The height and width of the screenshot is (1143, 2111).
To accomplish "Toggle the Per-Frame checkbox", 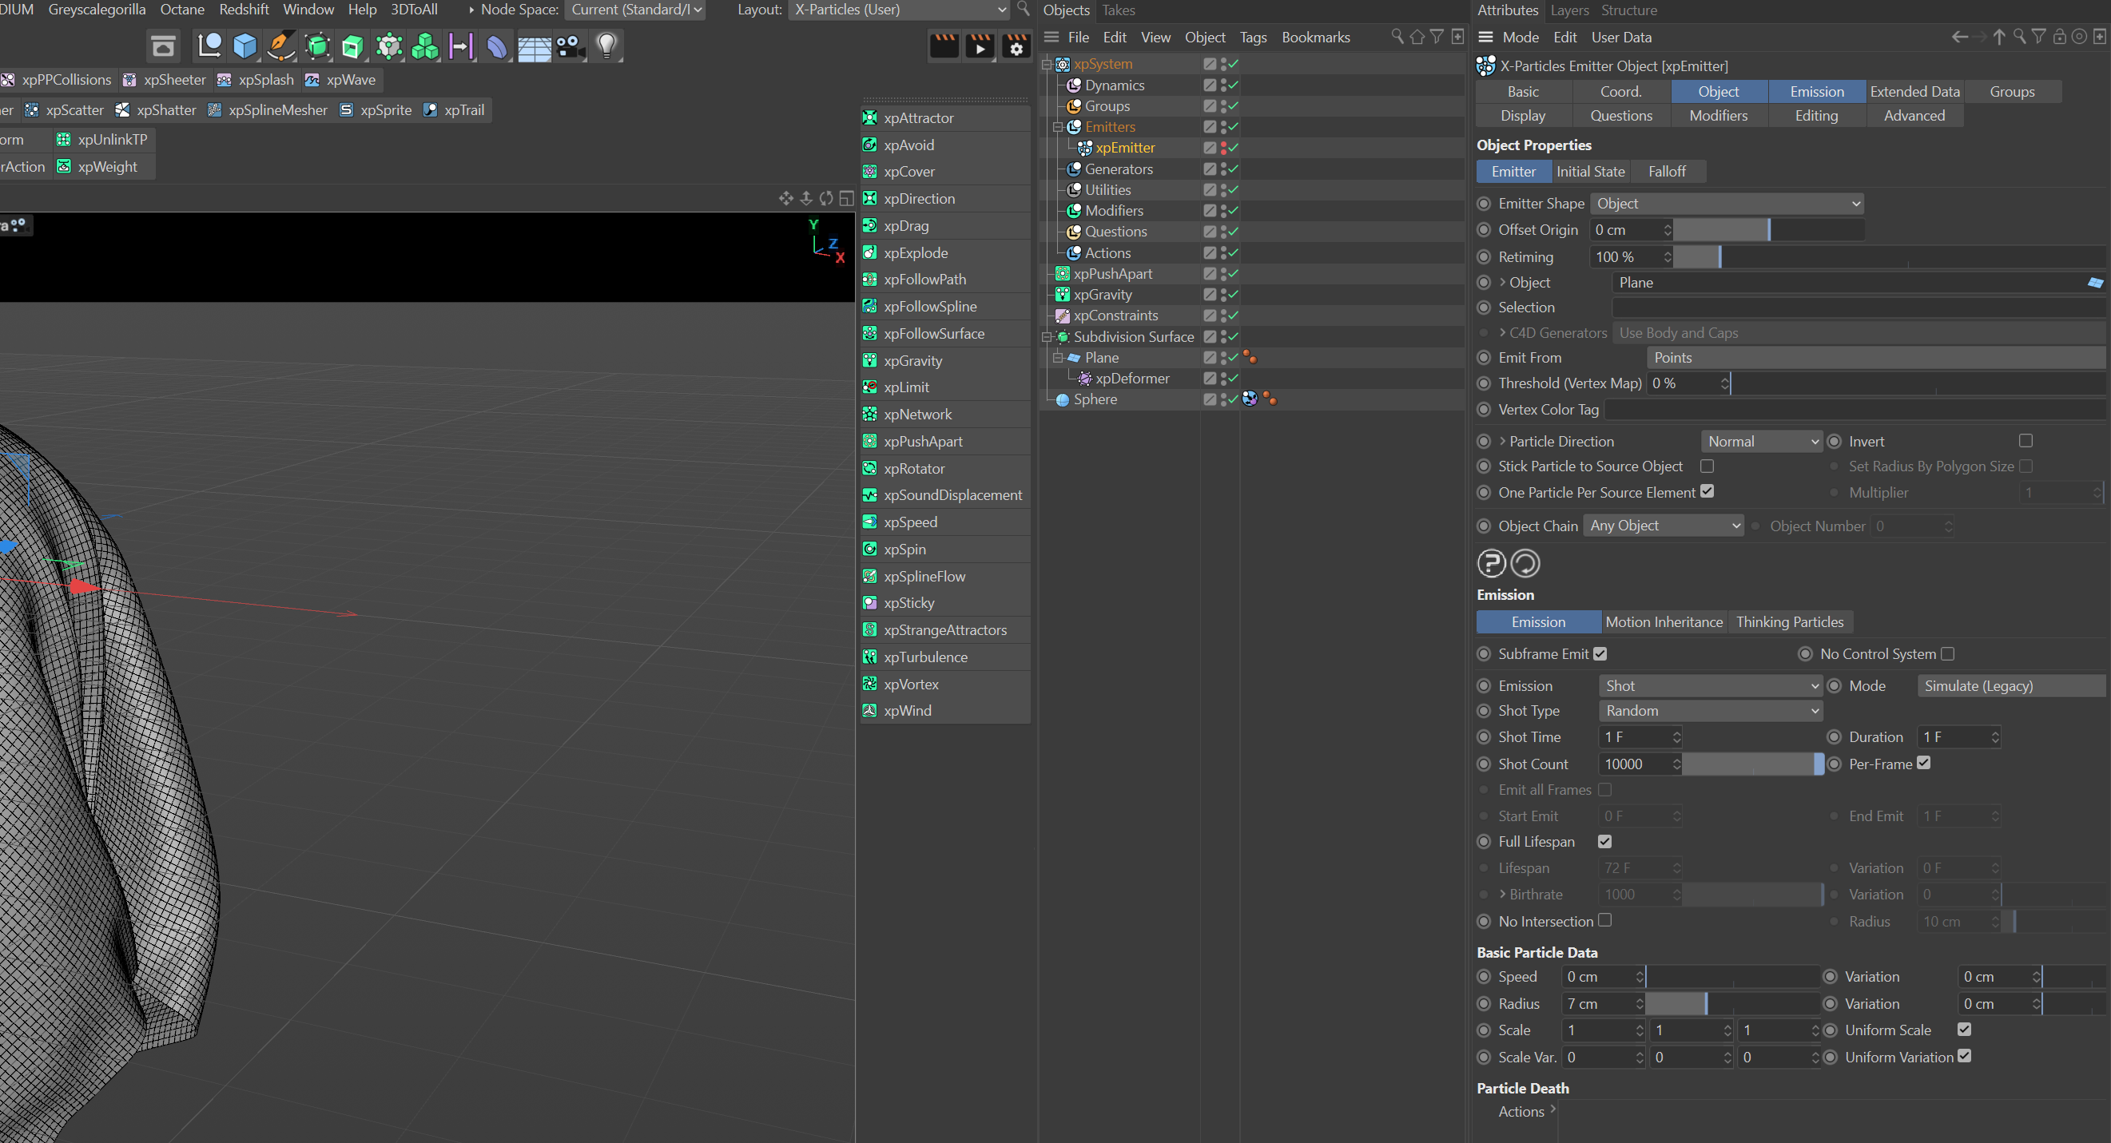I will (1924, 763).
